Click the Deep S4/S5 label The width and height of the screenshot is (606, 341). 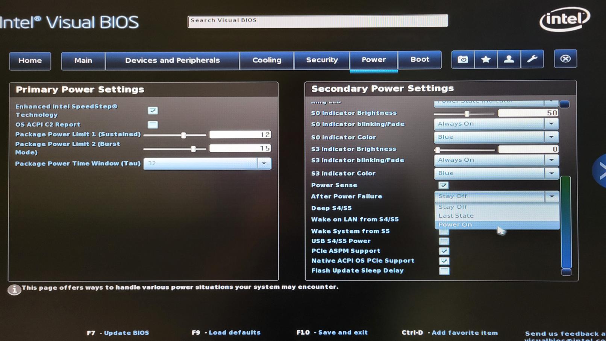pos(331,208)
